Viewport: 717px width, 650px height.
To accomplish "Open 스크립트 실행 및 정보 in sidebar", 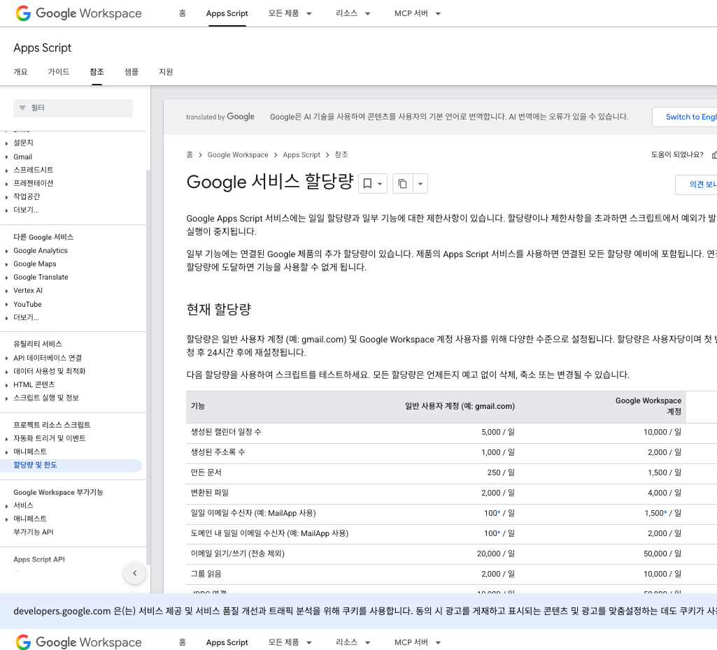I will tap(46, 398).
